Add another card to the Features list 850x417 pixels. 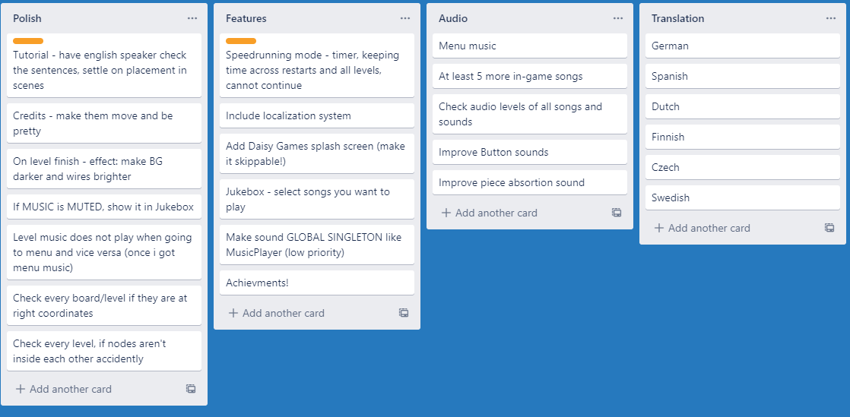tap(277, 313)
